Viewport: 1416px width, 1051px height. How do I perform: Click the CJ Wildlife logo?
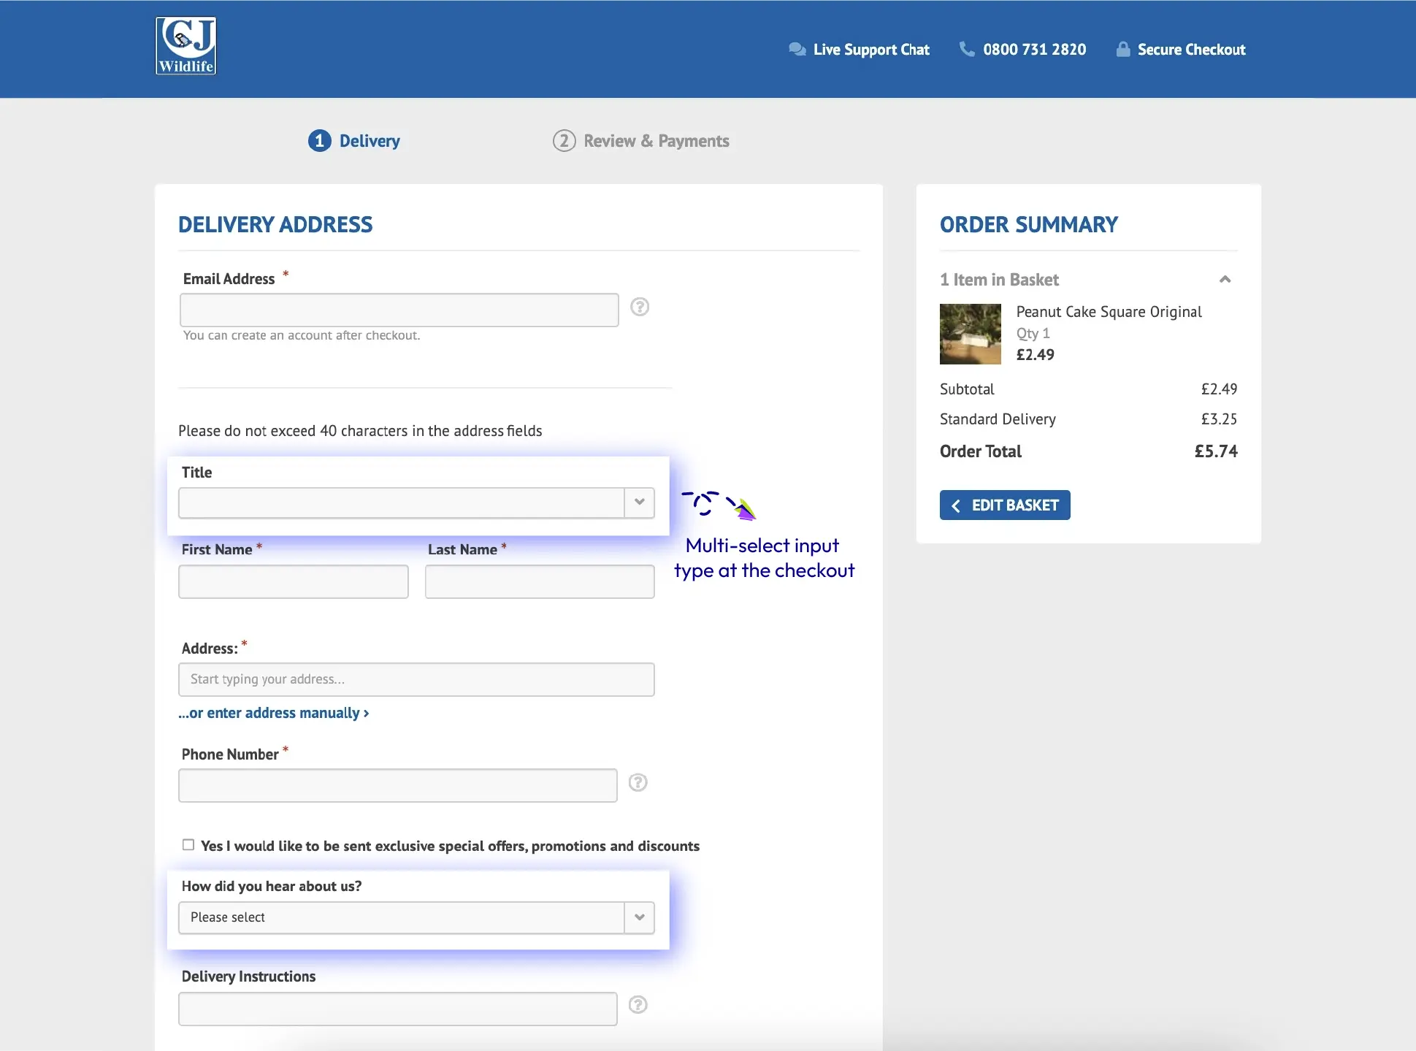click(185, 45)
